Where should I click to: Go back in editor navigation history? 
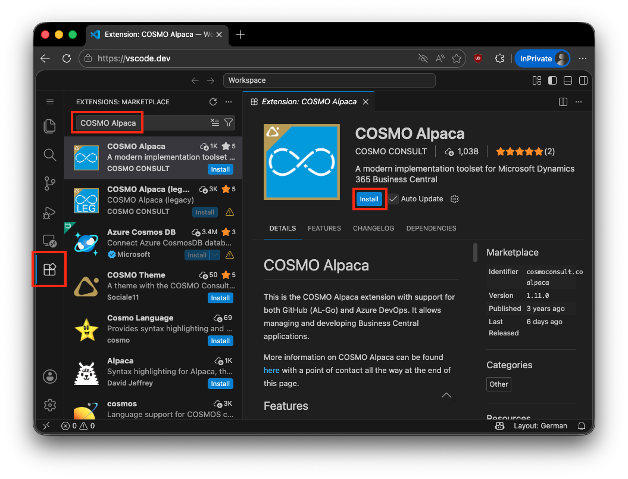point(195,80)
